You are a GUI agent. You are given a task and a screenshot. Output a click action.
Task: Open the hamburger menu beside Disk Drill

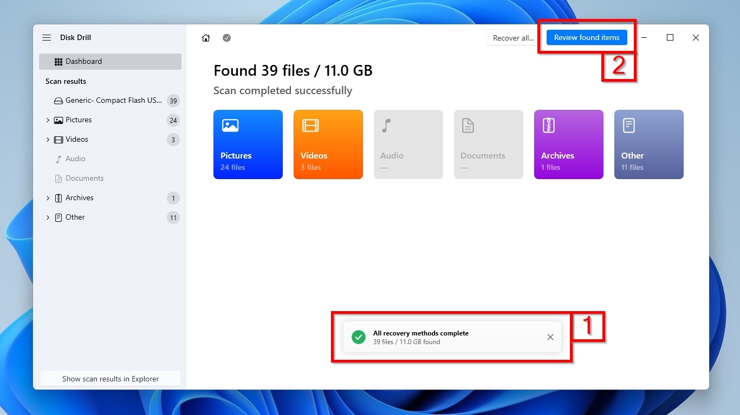pyautogui.click(x=47, y=38)
